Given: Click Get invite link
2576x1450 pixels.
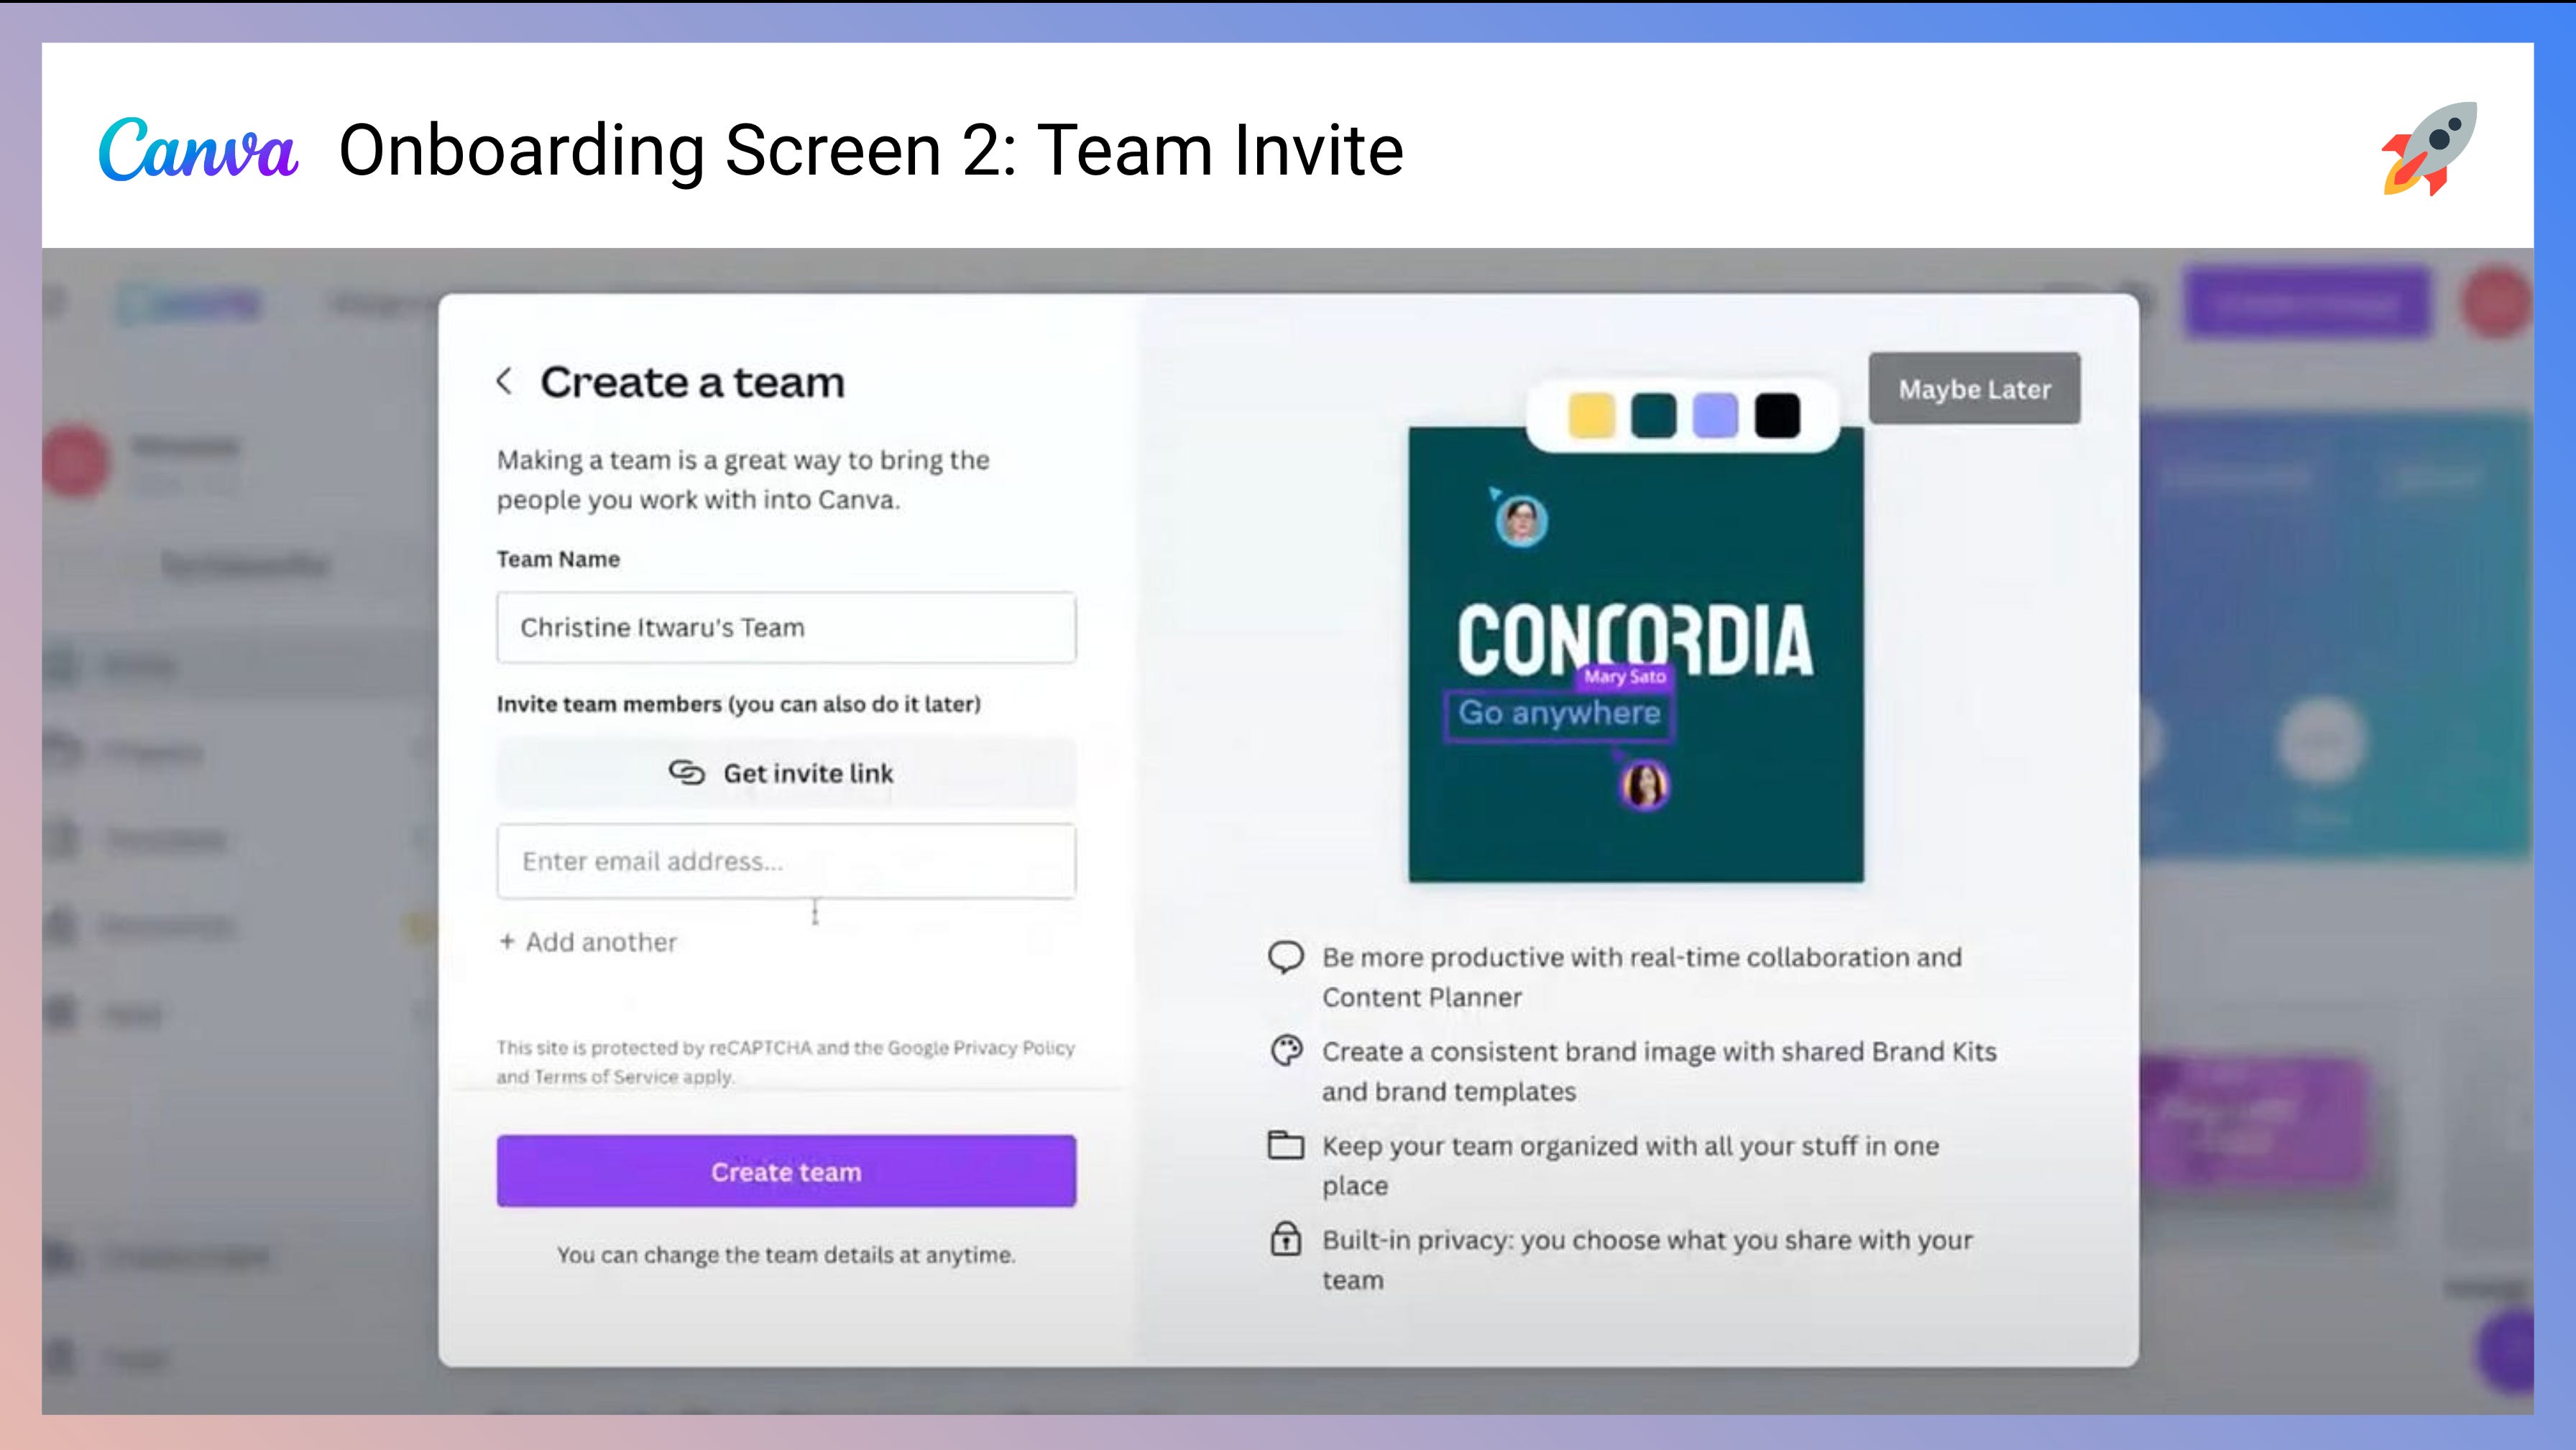Looking at the screenshot, I should pyautogui.click(x=785, y=772).
